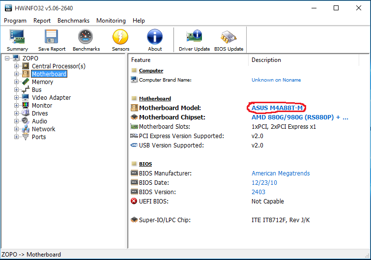The image size is (371, 260).
Task: Click the icon beside Computer Brand Name
Action: coord(134,80)
